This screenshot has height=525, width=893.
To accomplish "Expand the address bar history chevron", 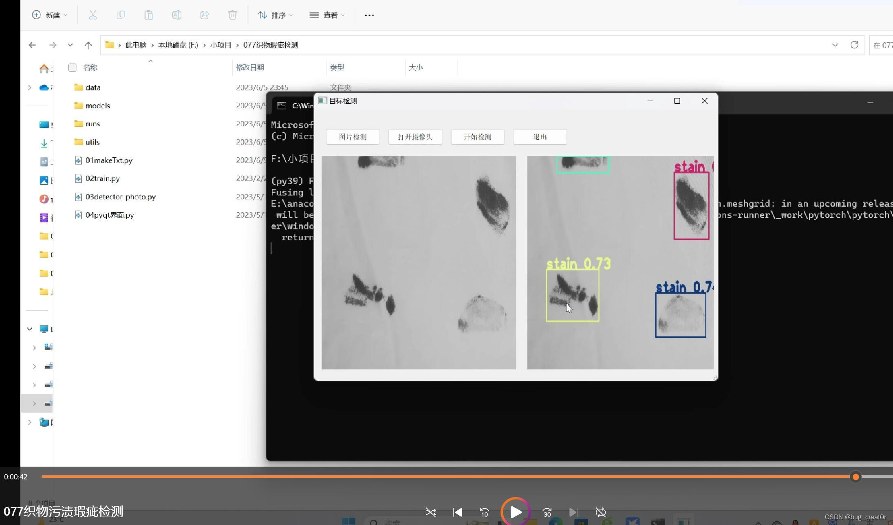I will pos(835,45).
